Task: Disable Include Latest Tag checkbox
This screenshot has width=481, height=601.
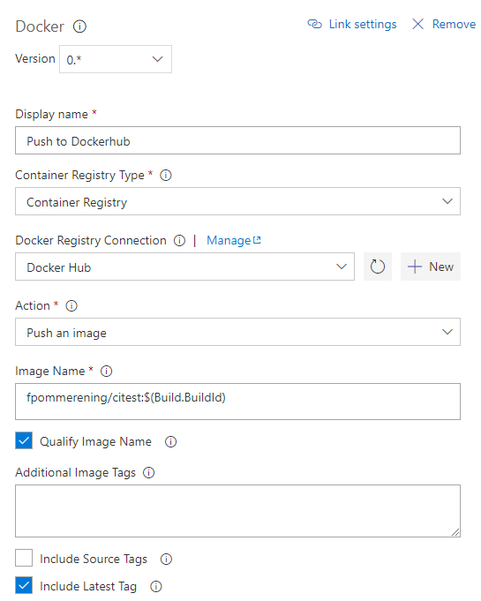Action: [24, 585]
